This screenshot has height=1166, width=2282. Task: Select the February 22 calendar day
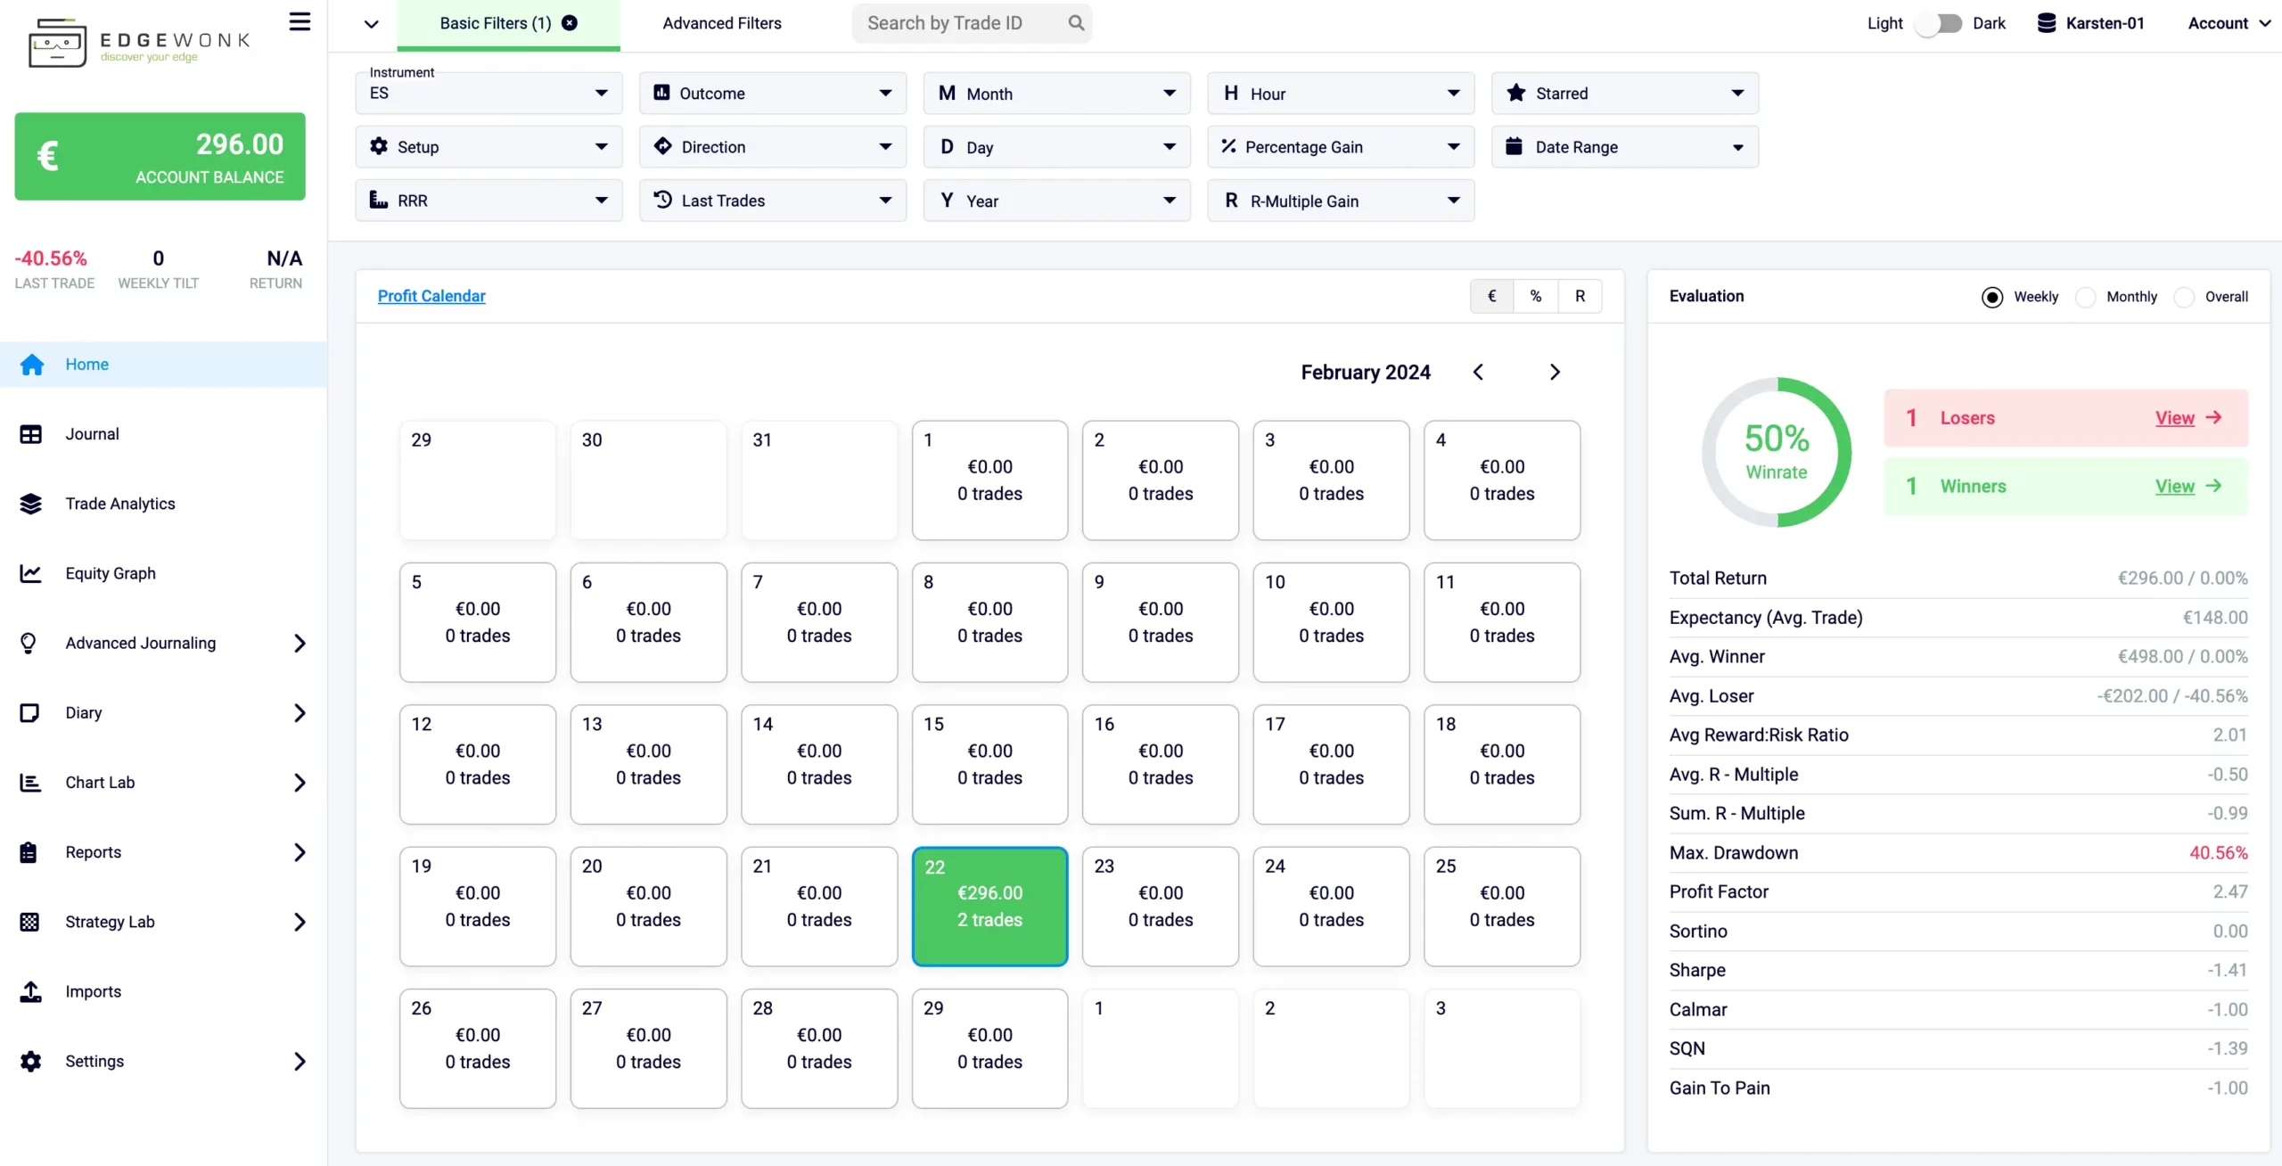point(989,906)
